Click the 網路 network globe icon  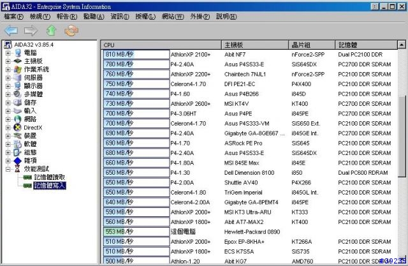point(18,119)
